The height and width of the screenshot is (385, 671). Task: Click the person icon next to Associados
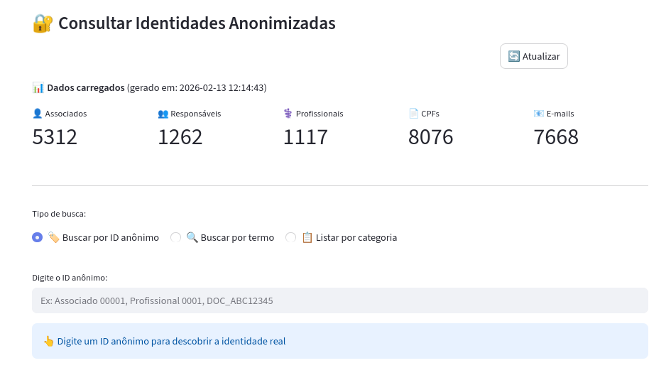coord(38,114)
